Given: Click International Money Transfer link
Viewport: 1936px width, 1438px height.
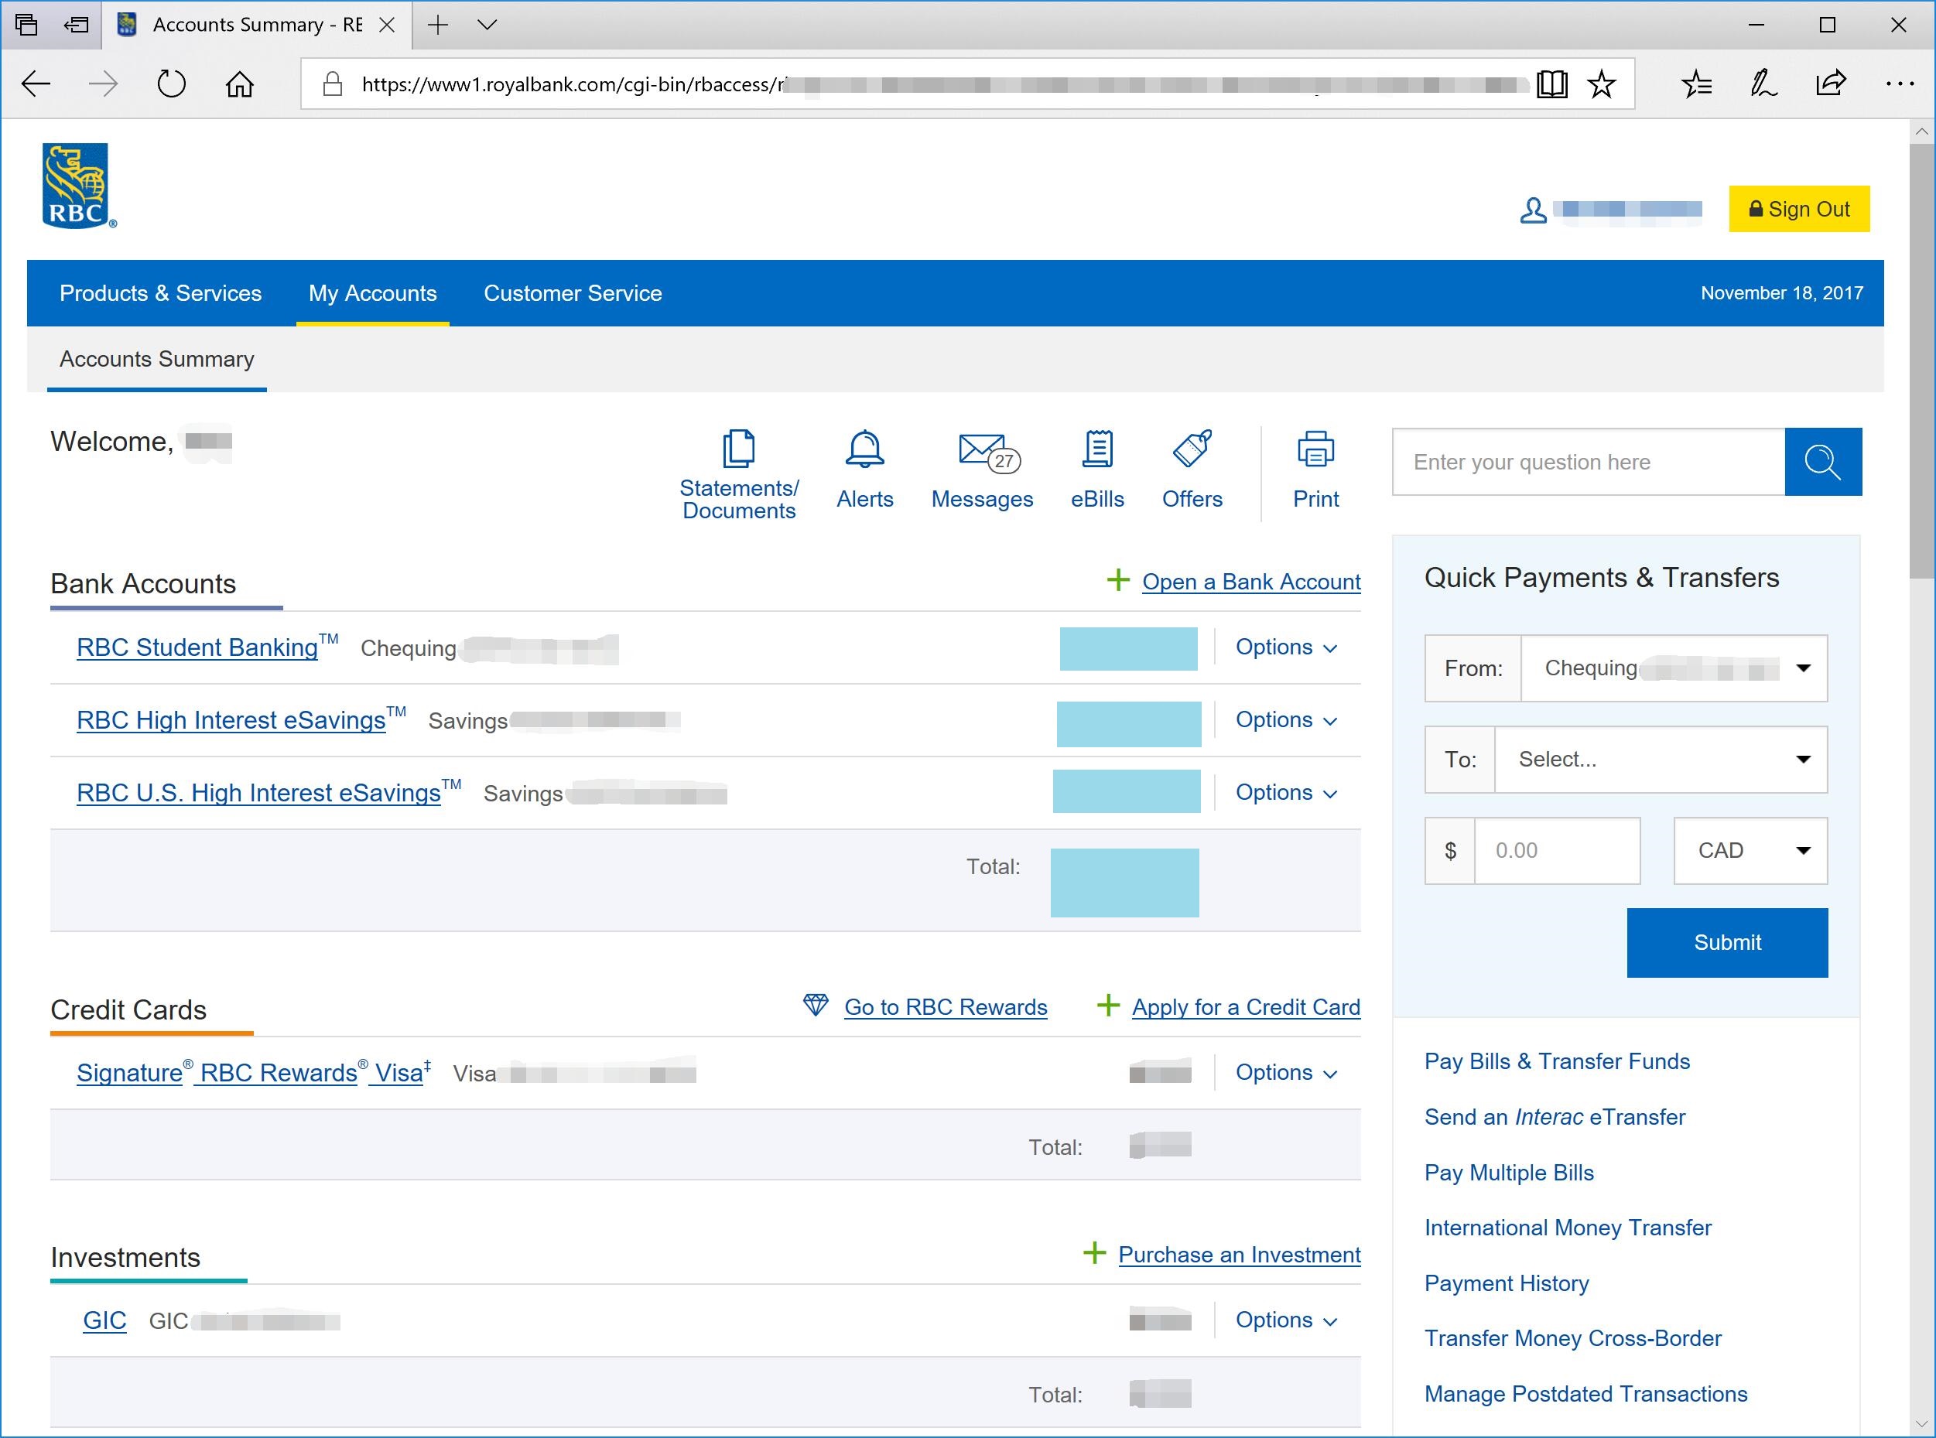Looking at the screenshot, I should [x=1568, y=1228].
